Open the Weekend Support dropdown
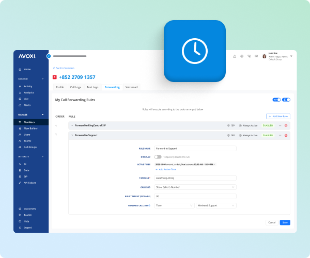The image size is (310, 258). click(216, 205)
